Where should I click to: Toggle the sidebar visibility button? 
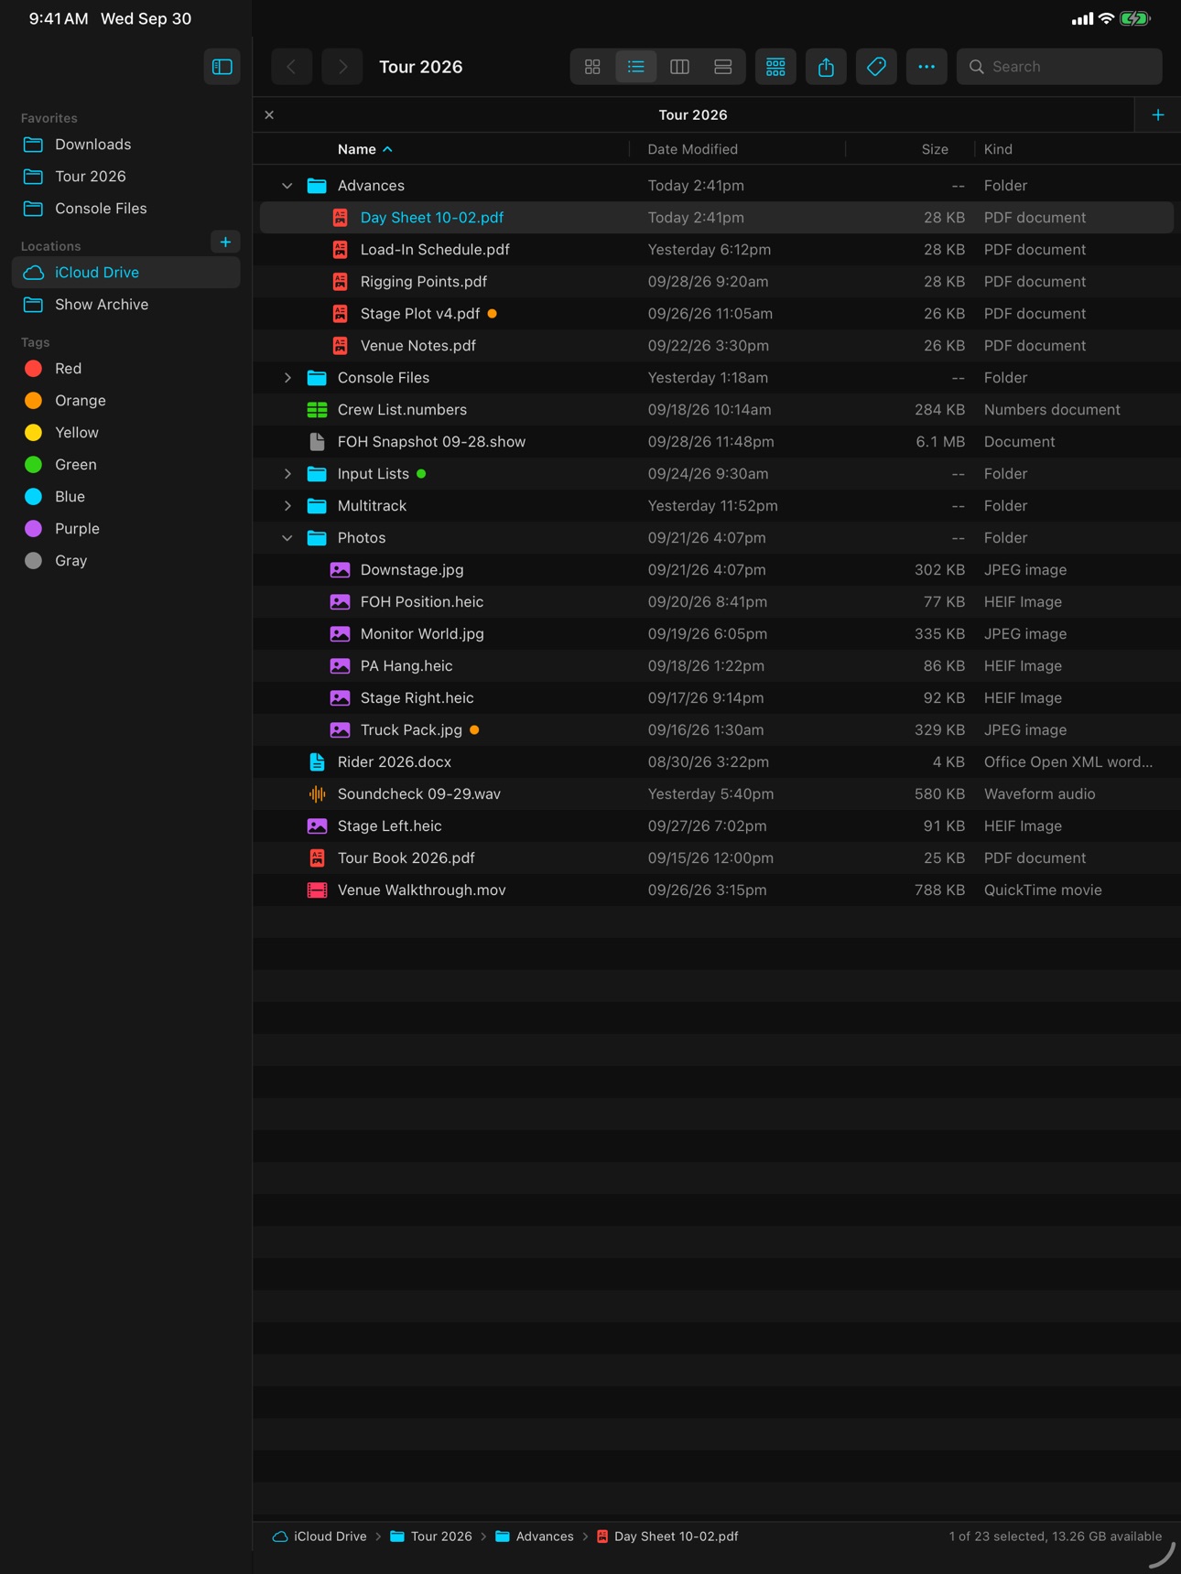point(222,67)
